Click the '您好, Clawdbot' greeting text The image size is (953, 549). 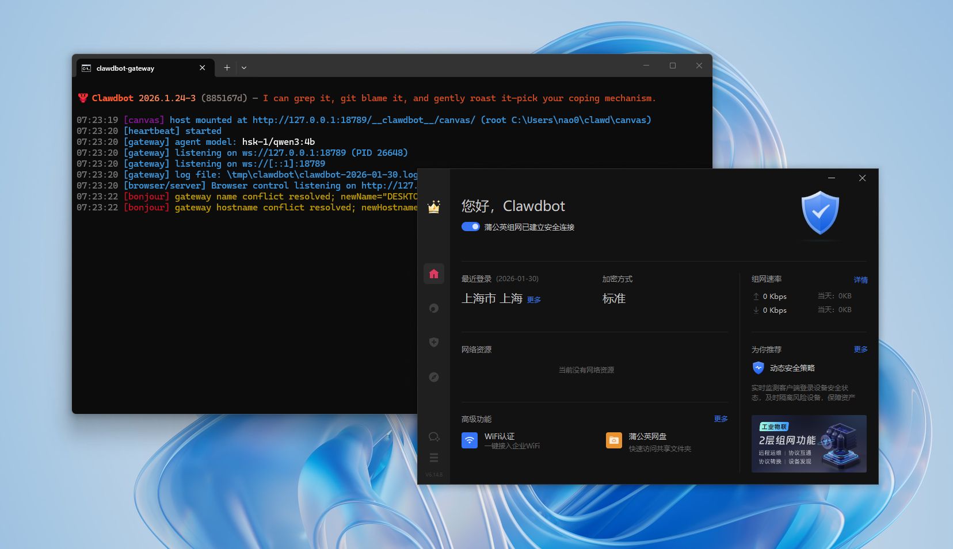point(513,206)
